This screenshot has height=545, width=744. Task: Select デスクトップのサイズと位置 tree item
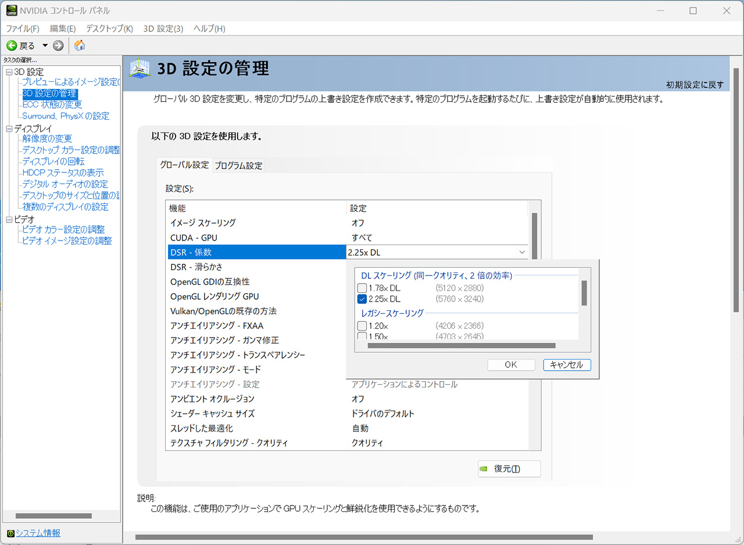(x=71, y=195)
